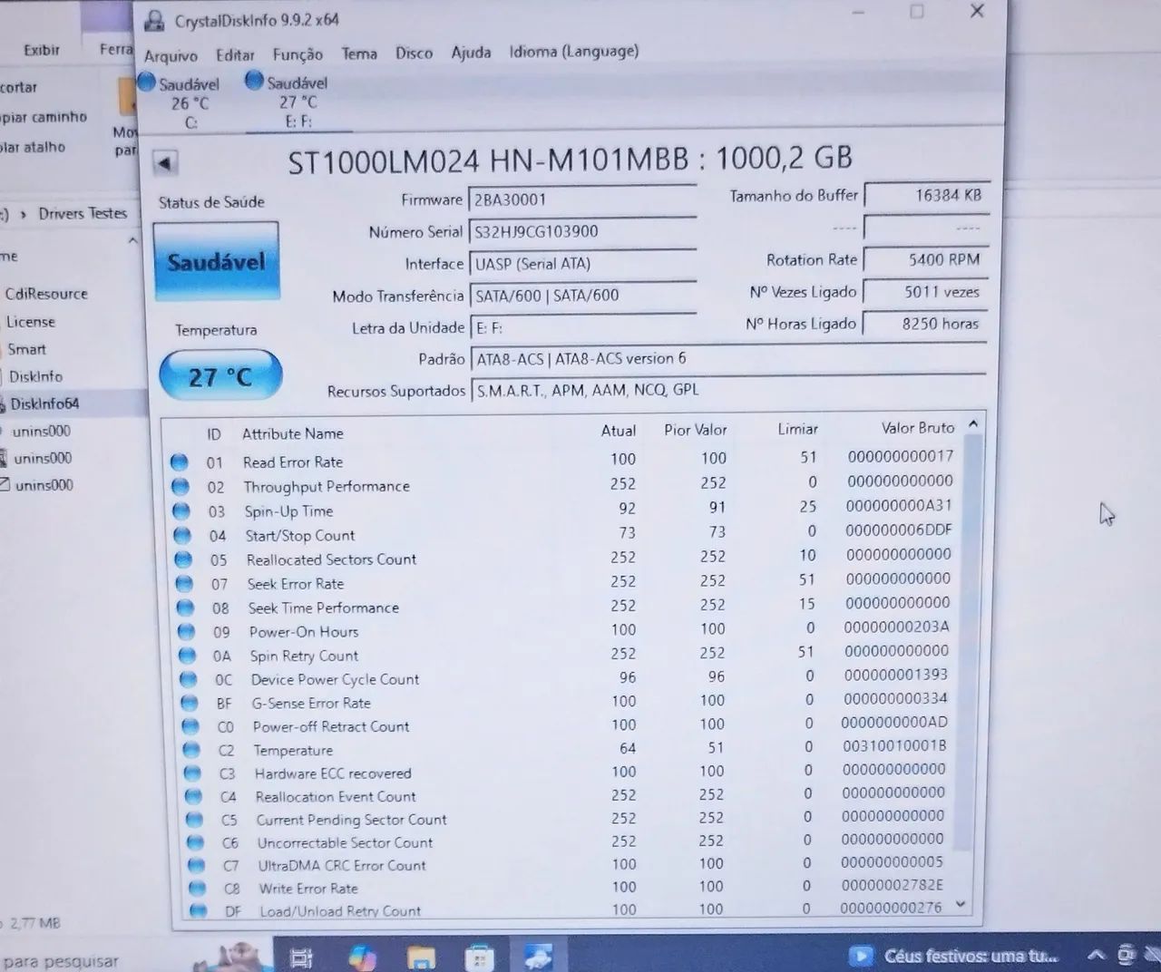
Task: Open the Tema menu
Action: pyautogui.click(x=359, y=53)
